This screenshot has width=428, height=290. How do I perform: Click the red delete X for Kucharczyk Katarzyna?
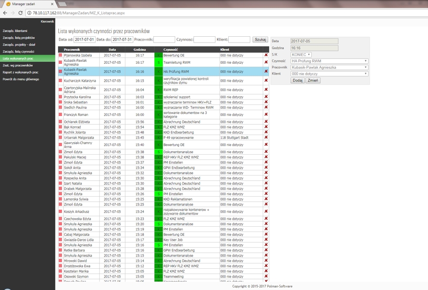click(x=266, y=81)
